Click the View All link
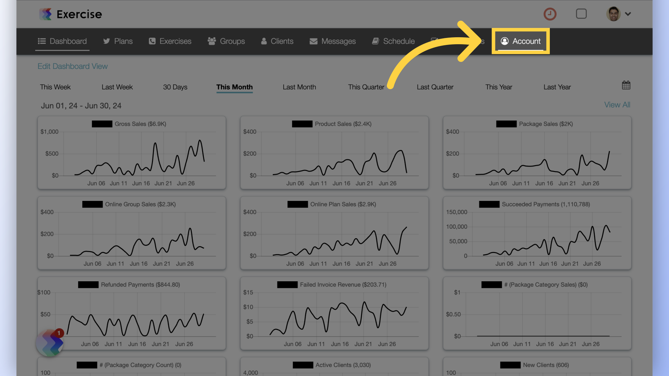Viewport: 669px width, 376px height. pos(617,105)
